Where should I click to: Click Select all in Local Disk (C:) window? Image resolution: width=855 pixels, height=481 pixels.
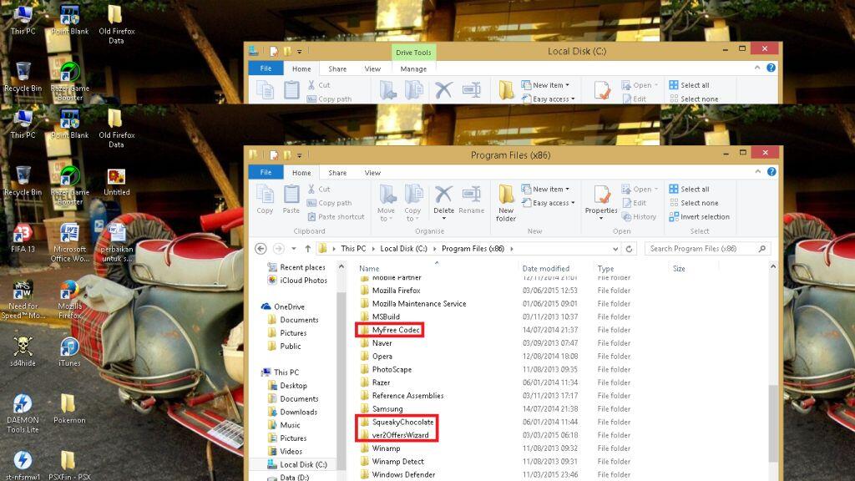[689, 85]
